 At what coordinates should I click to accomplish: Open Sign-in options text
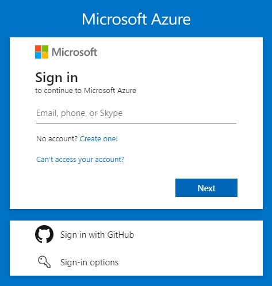tap(90, 262)
